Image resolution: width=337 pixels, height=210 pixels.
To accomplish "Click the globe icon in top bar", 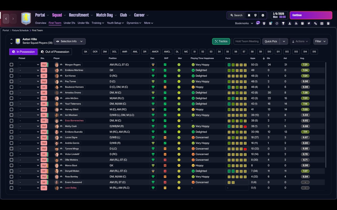I will click(255, 15).
